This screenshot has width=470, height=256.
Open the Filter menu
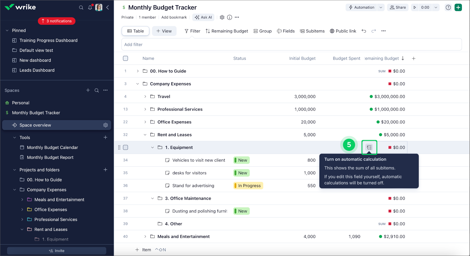[192, 31]
